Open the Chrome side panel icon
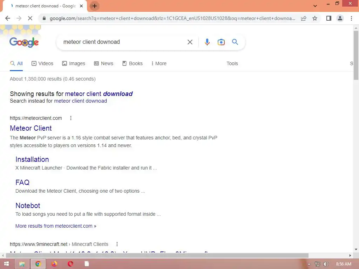359x269 pixels. click(329, 18)
